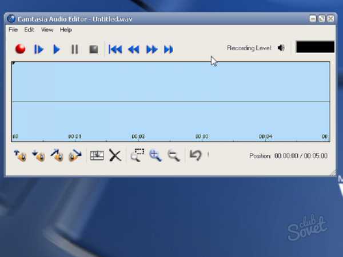Screen dimensions: 343x257
Task: Click the 00:04 timeline marker
Action: 265,136
